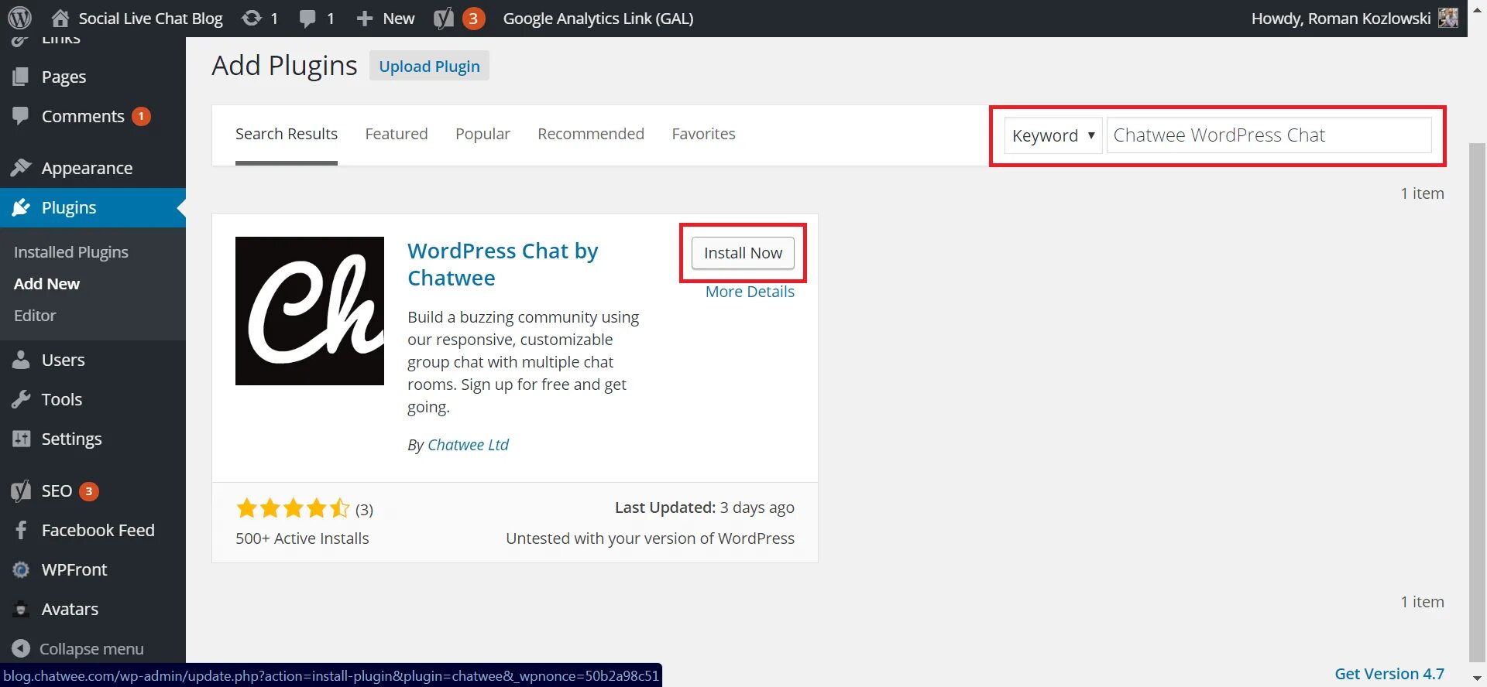The height and width of the screenshot is (687, 1487).
Task: Click Get Version 4.7 link
Action: [1389, 674]
